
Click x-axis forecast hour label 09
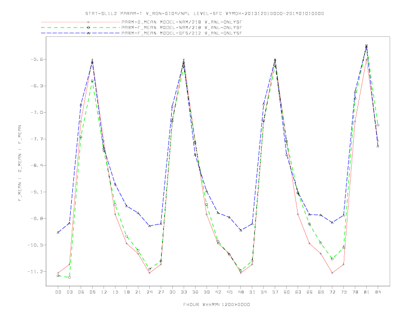tap(92, 292)
